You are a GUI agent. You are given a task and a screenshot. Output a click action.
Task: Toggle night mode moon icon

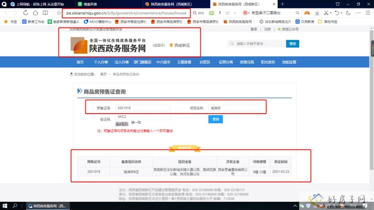pos(348,13)
